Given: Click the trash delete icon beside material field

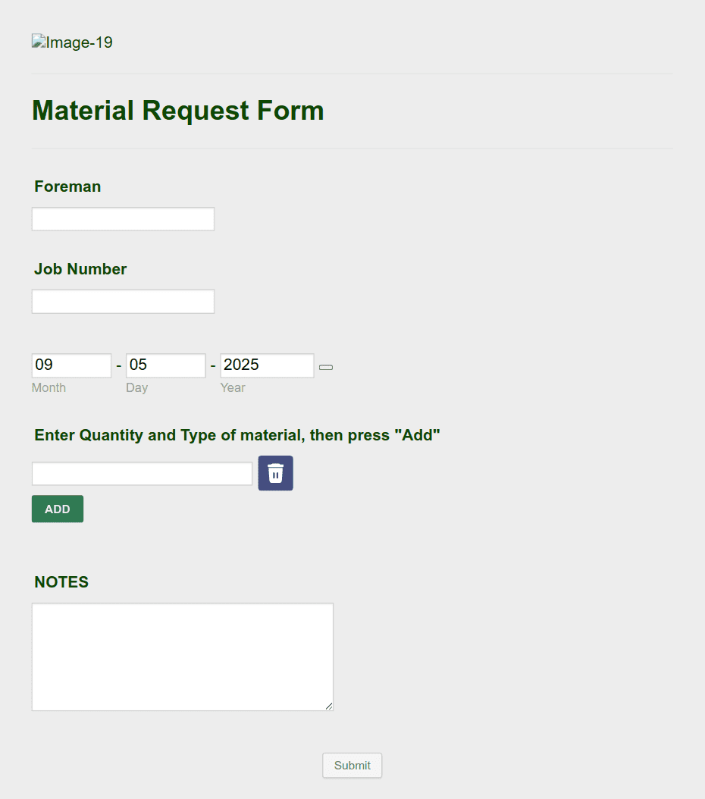Looking at the screenshot, I should pyautogui.click(x=275, y=472).
